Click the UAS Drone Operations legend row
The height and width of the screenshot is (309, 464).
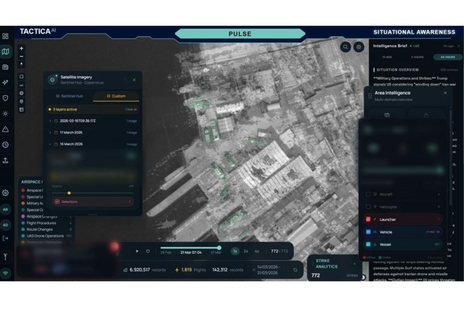46,236
